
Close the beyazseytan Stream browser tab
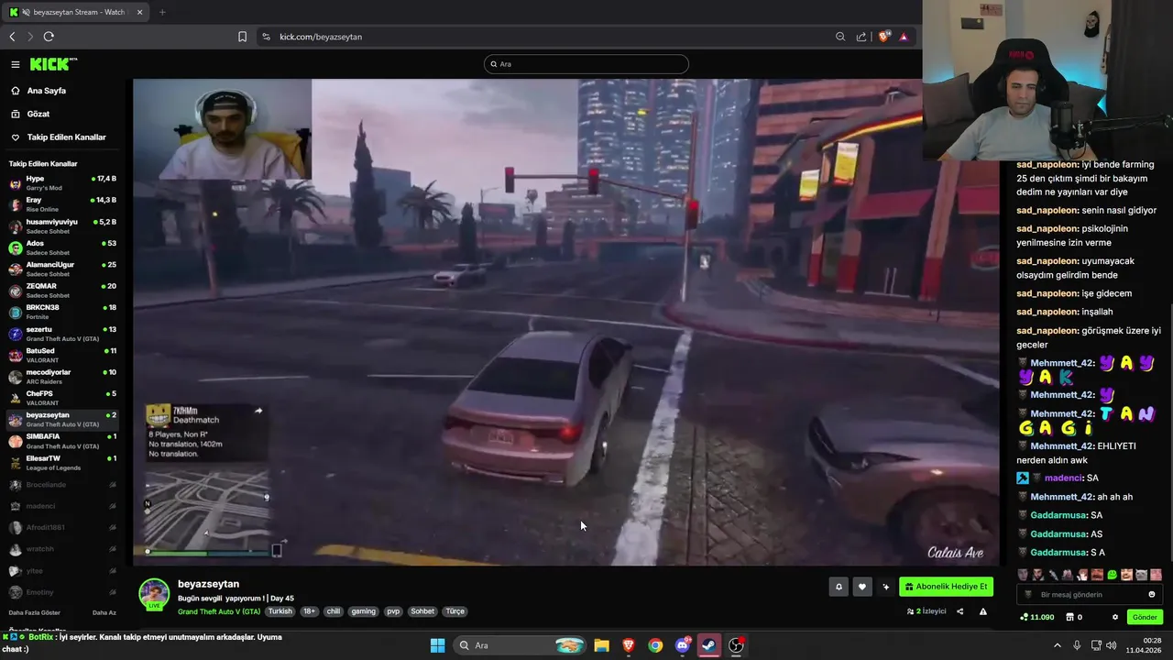click(x=140, y=12)
